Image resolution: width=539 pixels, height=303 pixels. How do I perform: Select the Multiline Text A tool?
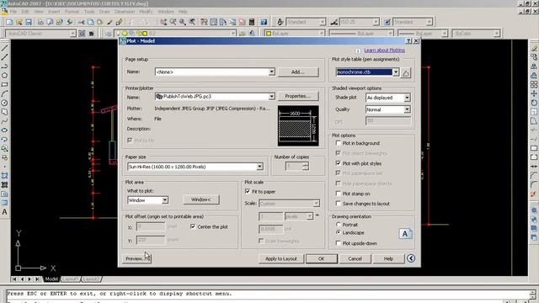point(4,212)
